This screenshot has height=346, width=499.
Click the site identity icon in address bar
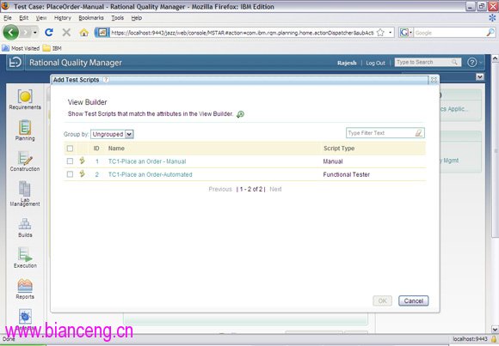tap(102, 33)
